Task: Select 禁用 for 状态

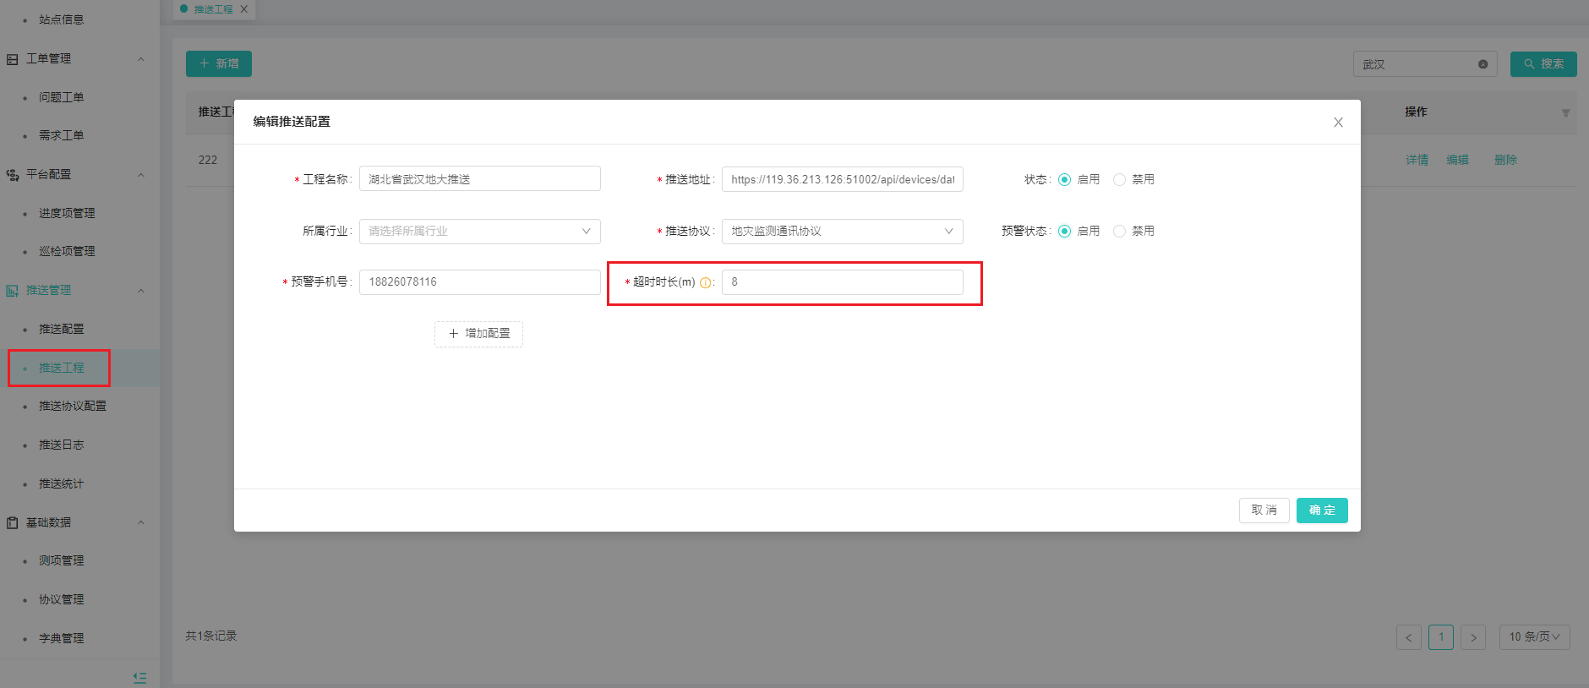Action: click(1120, 179)
